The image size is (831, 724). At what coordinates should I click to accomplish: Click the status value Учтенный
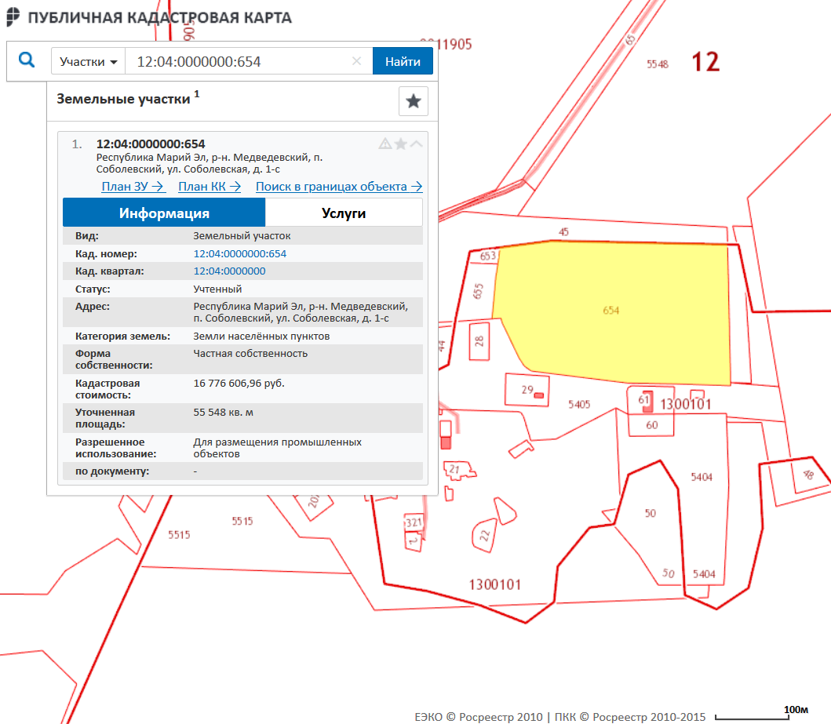point(217,289)
